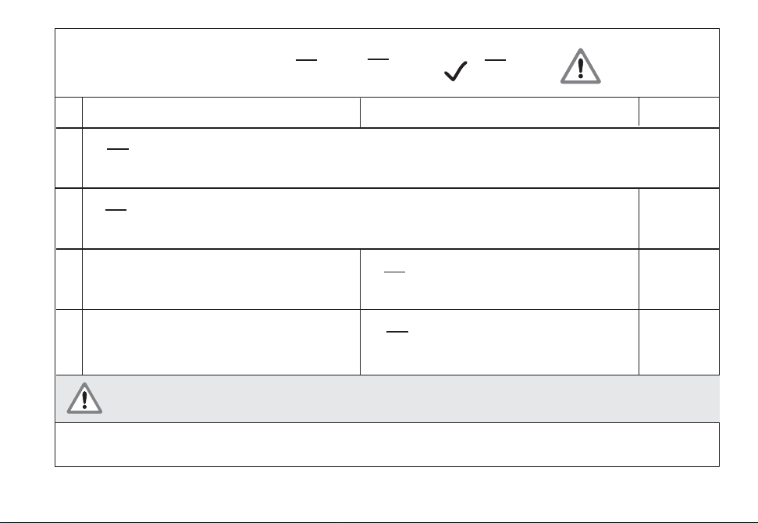Click the narrow end cell of bold-dash row
Screen dimensions: 758x523
(679, 342)
